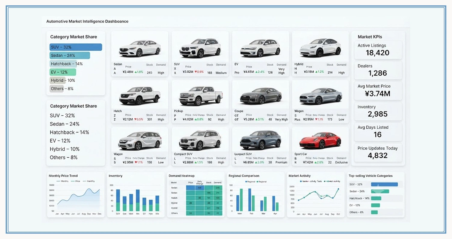Click the green up arrow beside 1.8% in Sedan card
The width and height of the screenshot is (452, 239).
tap(135, 72)
